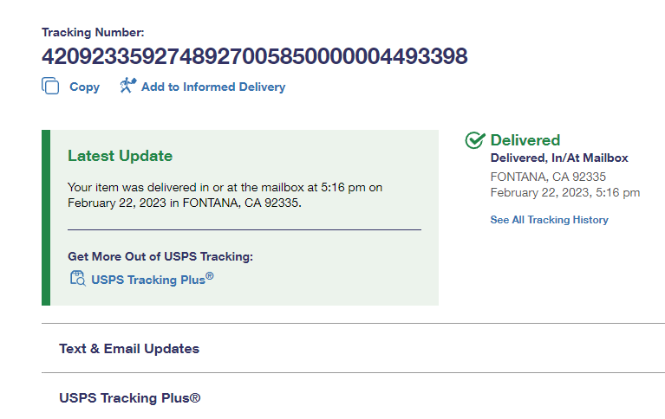Click the "Tracking Number:" label
The image size is (665, 419).
tap(93, 33)
